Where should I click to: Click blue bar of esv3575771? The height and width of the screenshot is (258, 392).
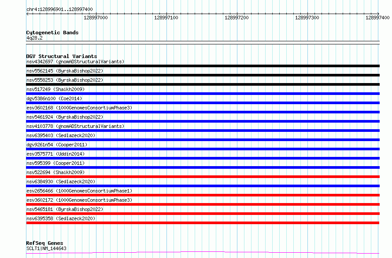pyautogui.click(x=203, y=158)
